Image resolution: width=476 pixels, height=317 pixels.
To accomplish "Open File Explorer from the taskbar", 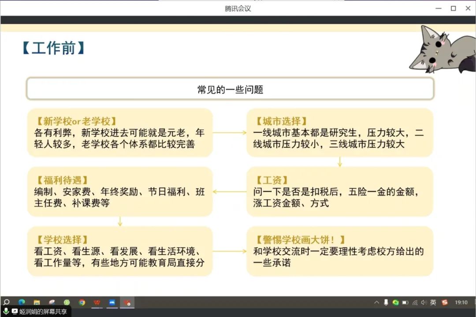I will tap(37, 302).
